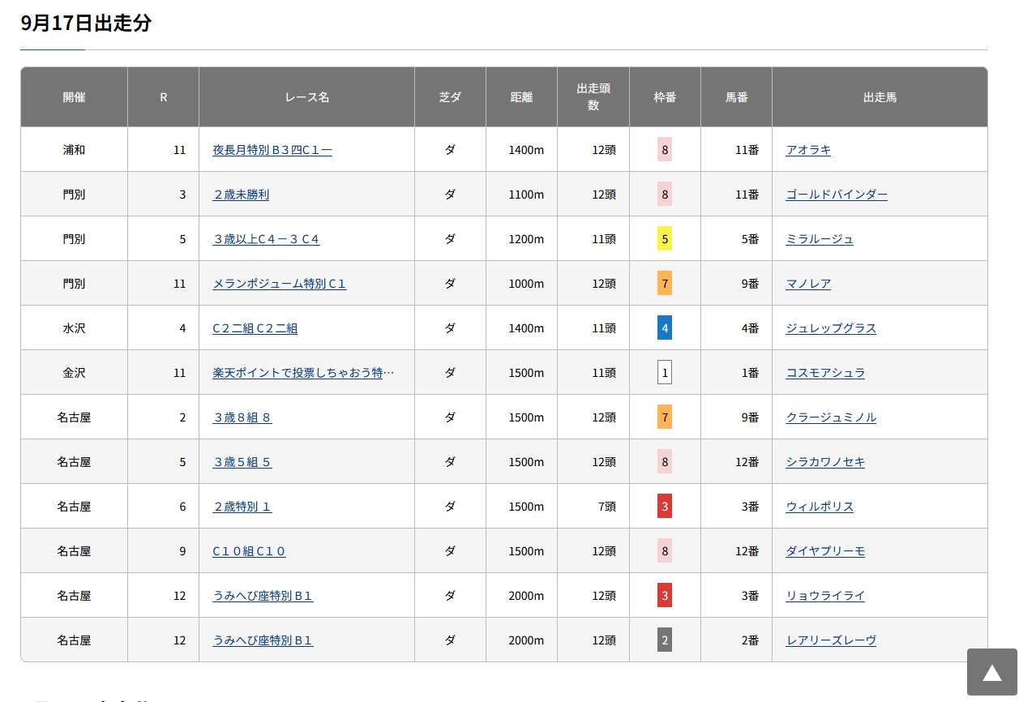Click white frame 1 badge for コスモアシュラ
Image resolution: width=1019 pixels, height=702 pixels.
[x=665, y=373]
